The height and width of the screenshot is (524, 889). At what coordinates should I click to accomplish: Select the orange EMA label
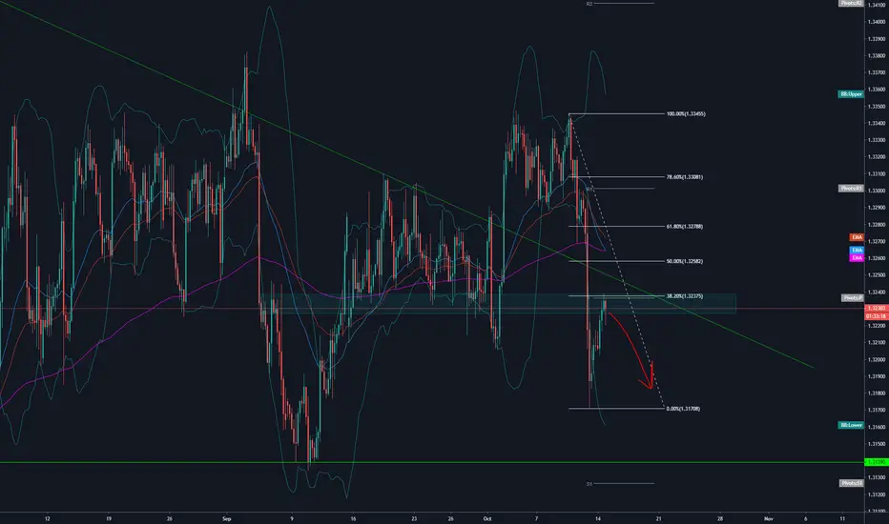pyautogui.click(x=857, y=237)
